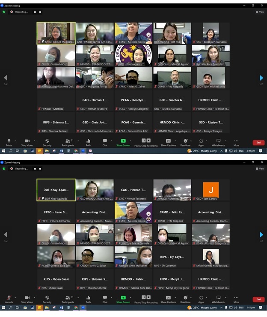The height and width of the screenshot is (317, 267).
Task: Go to previous gallery page, 1:41 pm meeting
Action: 6,234
